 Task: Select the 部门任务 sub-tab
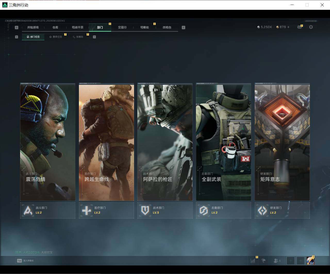33,37
